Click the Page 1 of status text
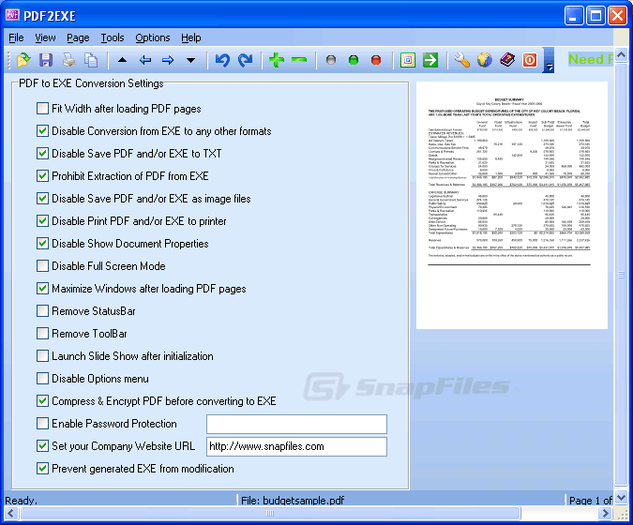This screenshot has width=633, height=525. click(591, 501)
